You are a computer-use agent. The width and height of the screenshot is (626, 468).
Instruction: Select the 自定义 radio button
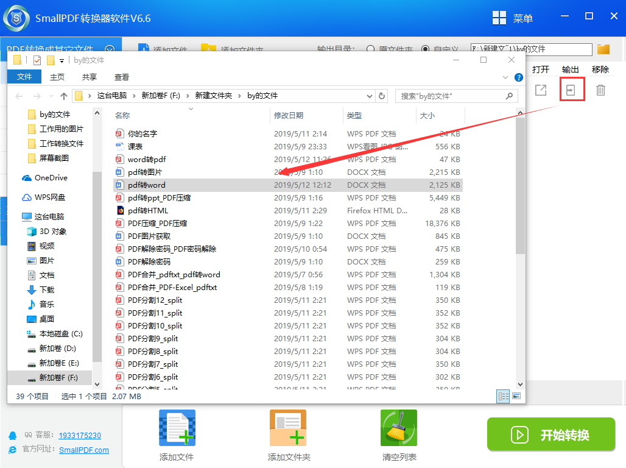click(x=426, y=49)
